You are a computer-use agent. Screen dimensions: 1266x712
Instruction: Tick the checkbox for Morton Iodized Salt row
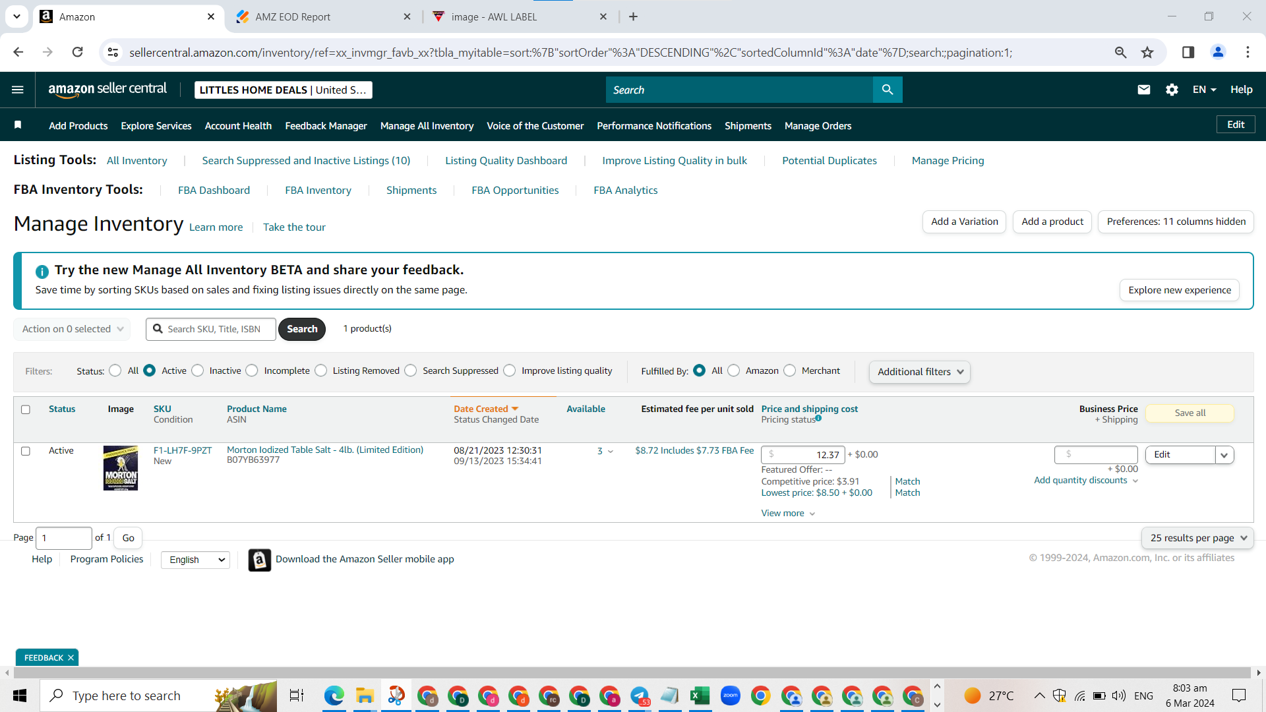point(26,451)
